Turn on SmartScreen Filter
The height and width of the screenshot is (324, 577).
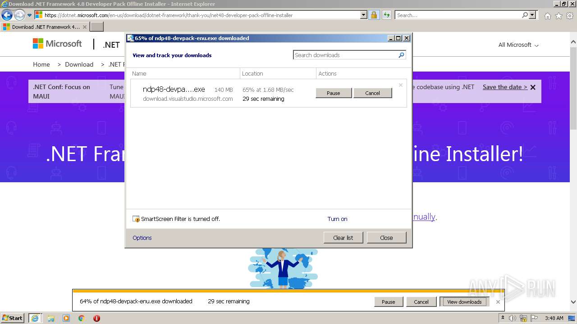pos(337,219)
